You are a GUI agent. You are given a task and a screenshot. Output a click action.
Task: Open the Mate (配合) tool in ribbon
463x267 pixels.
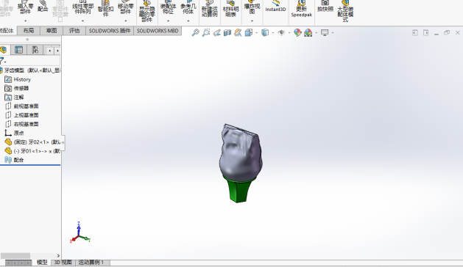click(43, 7)
